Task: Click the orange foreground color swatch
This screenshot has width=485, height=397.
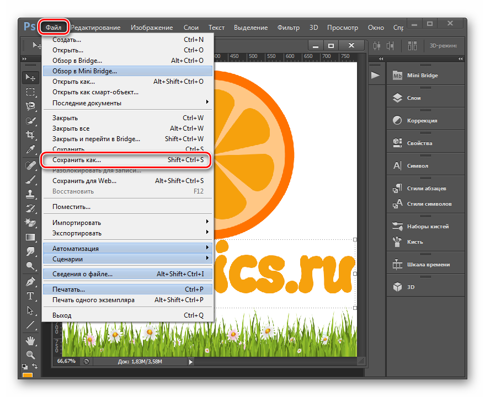Action: 27,375
